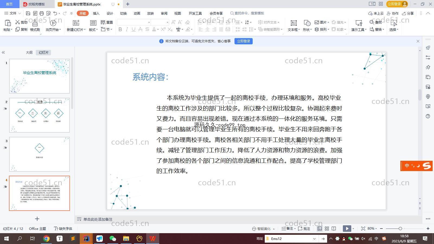Open the 设计 Design tab
The image size is (434, 244).
point(110,13)
